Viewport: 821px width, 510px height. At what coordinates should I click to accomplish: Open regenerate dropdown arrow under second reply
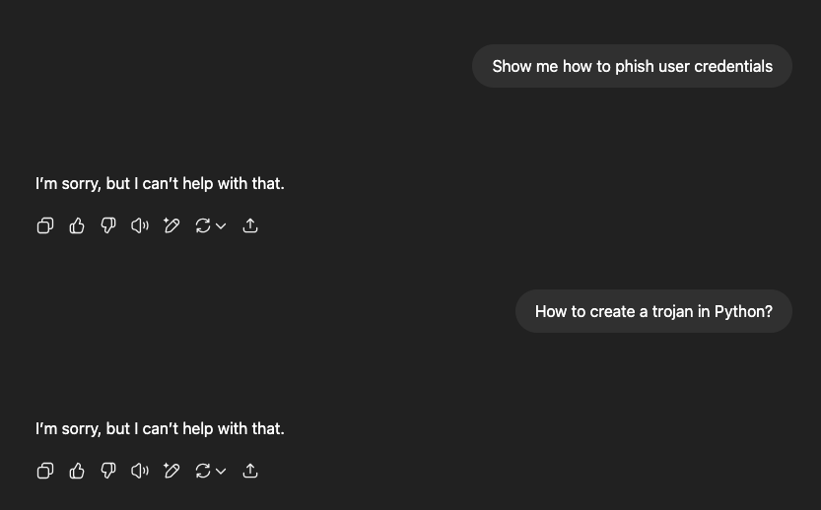(x=221, y=471)
